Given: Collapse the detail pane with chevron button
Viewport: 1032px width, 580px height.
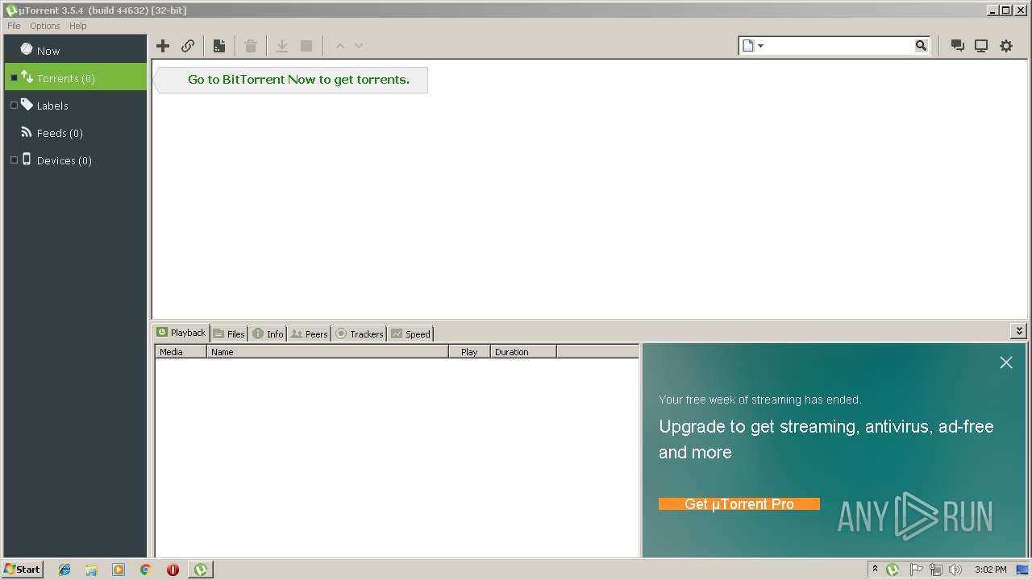Looking at the screenshot, I should pyautogui.click(x=1019, y=331).
